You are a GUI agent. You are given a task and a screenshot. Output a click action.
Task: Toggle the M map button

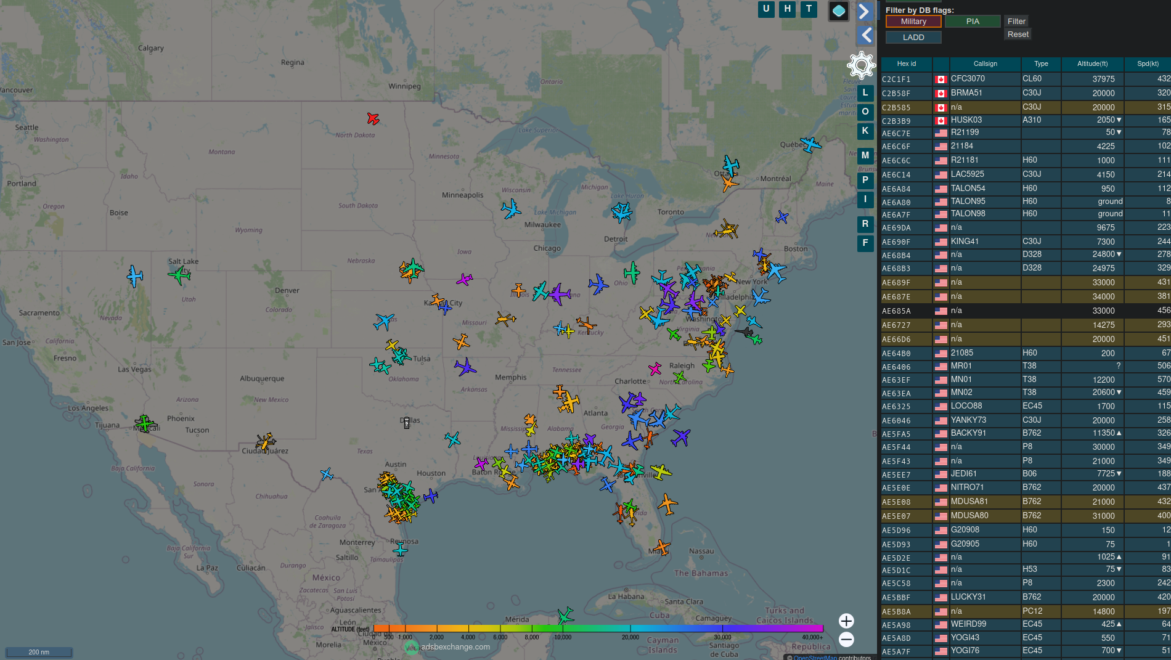pos(865,156)
